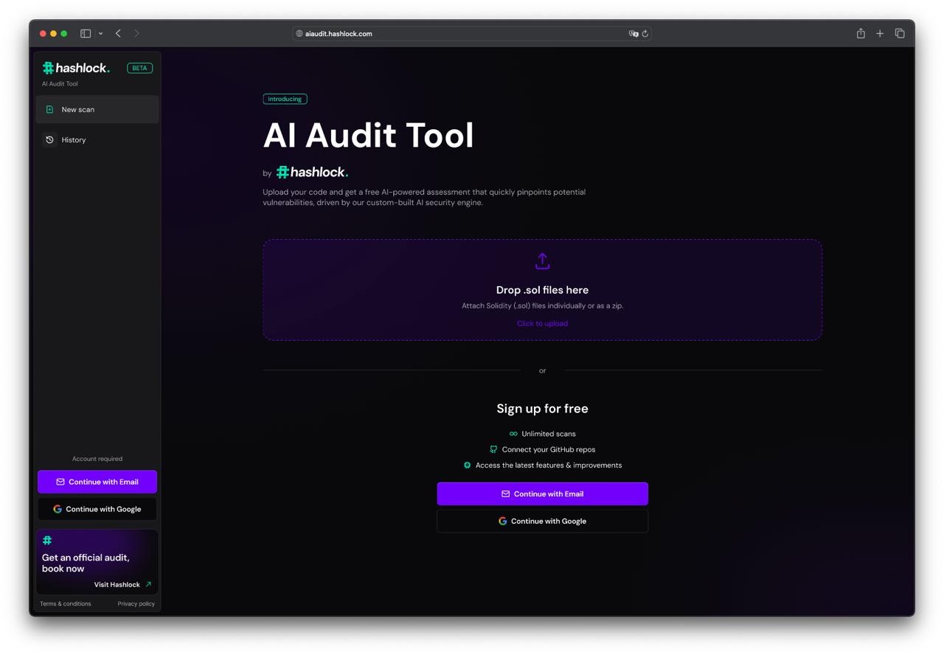Viewport: 944px width, 655px height.
Task: Click 'Drop .sol files here' heading
Action: click(542, 290)
